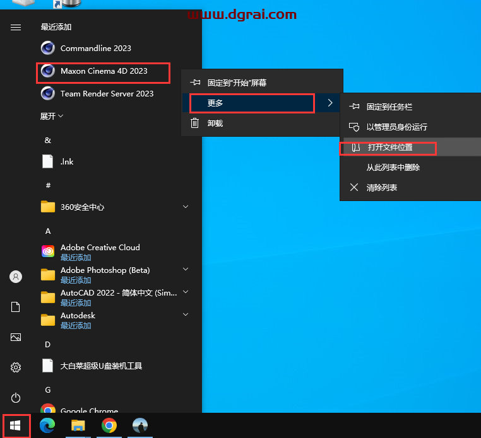Image resolution: width=481 pixels, height=438 pixels.
Task: Open File Explorer from the taskbar
Action: (78, 425)
